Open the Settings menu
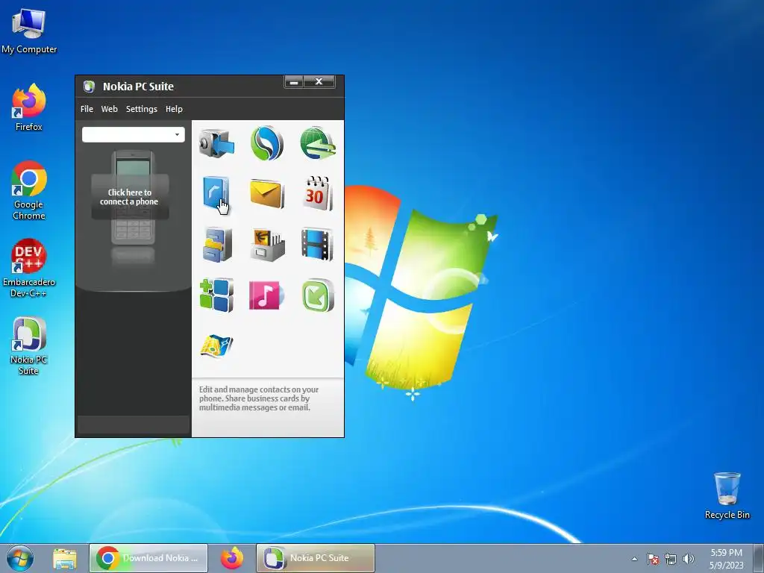Viewport: 764px width, 573px height. coord(141,109)
